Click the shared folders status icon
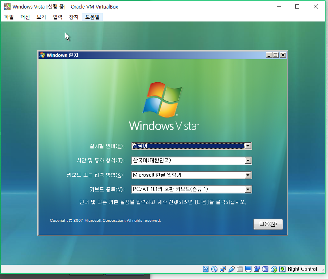328x279 pixels. pos(240,269)
